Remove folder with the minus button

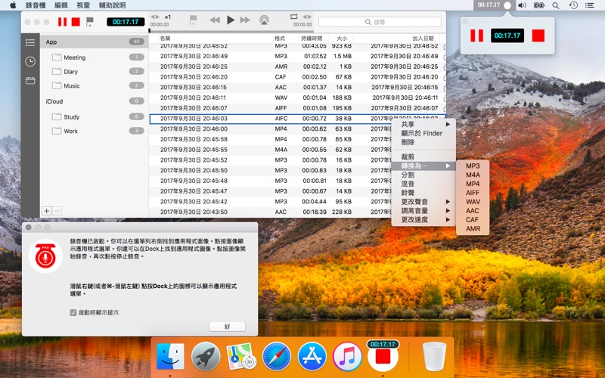57,211
